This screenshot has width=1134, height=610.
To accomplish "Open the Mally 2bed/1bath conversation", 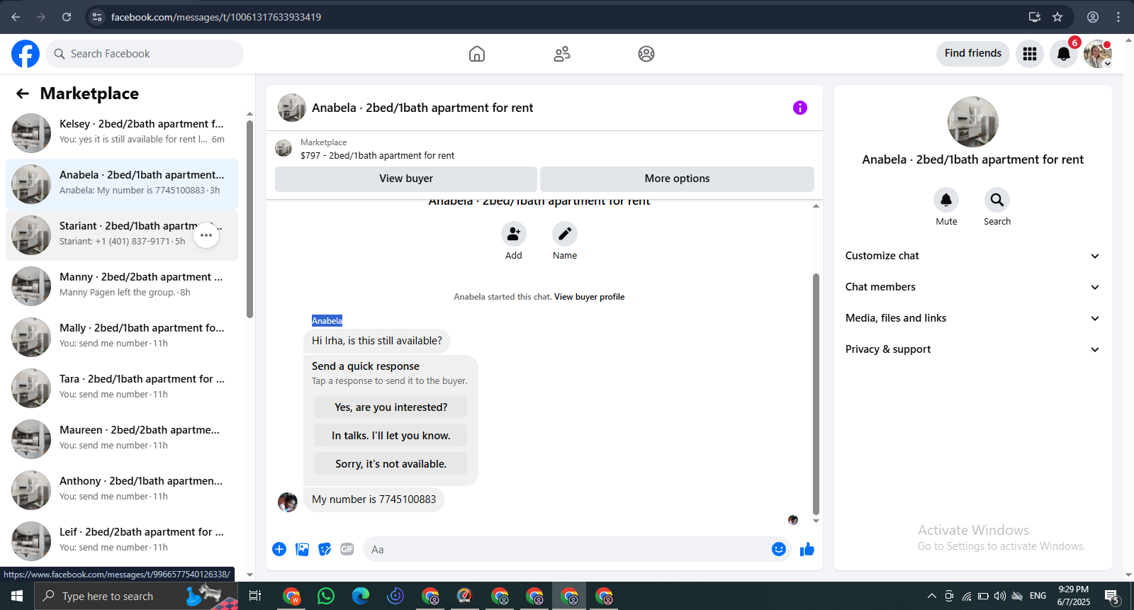I will [122, 337].
